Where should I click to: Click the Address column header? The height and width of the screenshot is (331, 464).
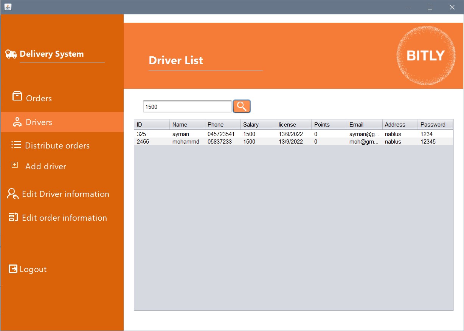pos(400,125)
